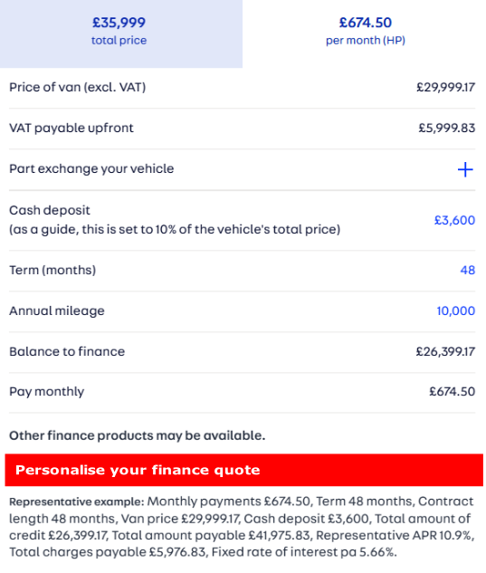
Task: Change the 48 months term value
Action: [x=467, y=270]
